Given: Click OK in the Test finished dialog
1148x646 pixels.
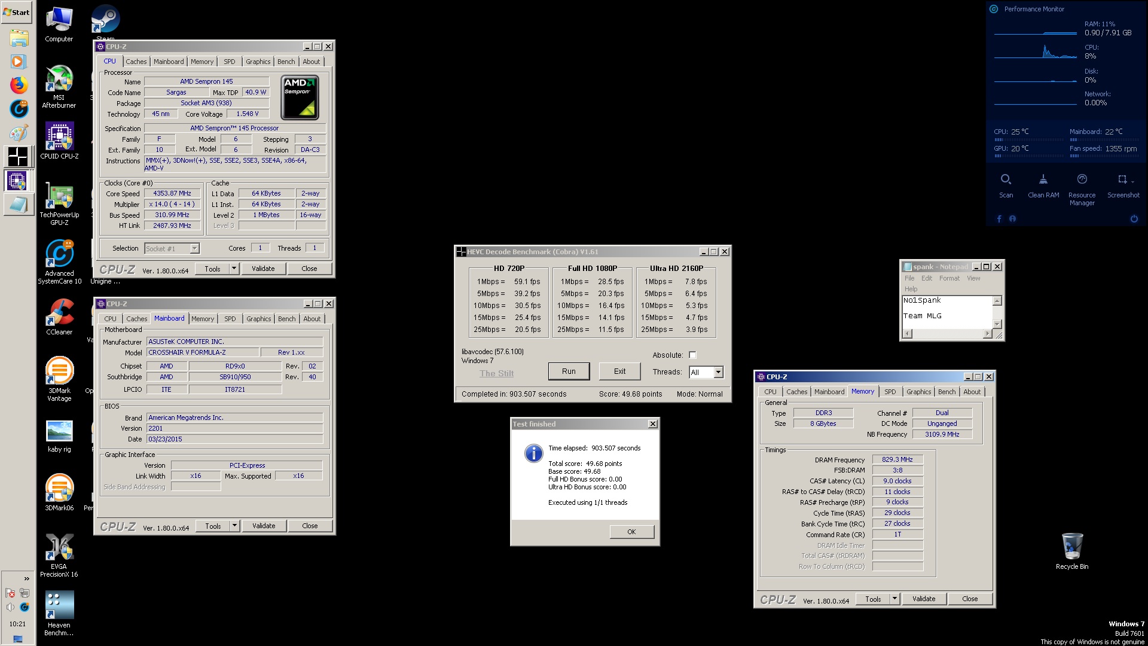Looking at the screenshot, I should click(x=631, y=532).
